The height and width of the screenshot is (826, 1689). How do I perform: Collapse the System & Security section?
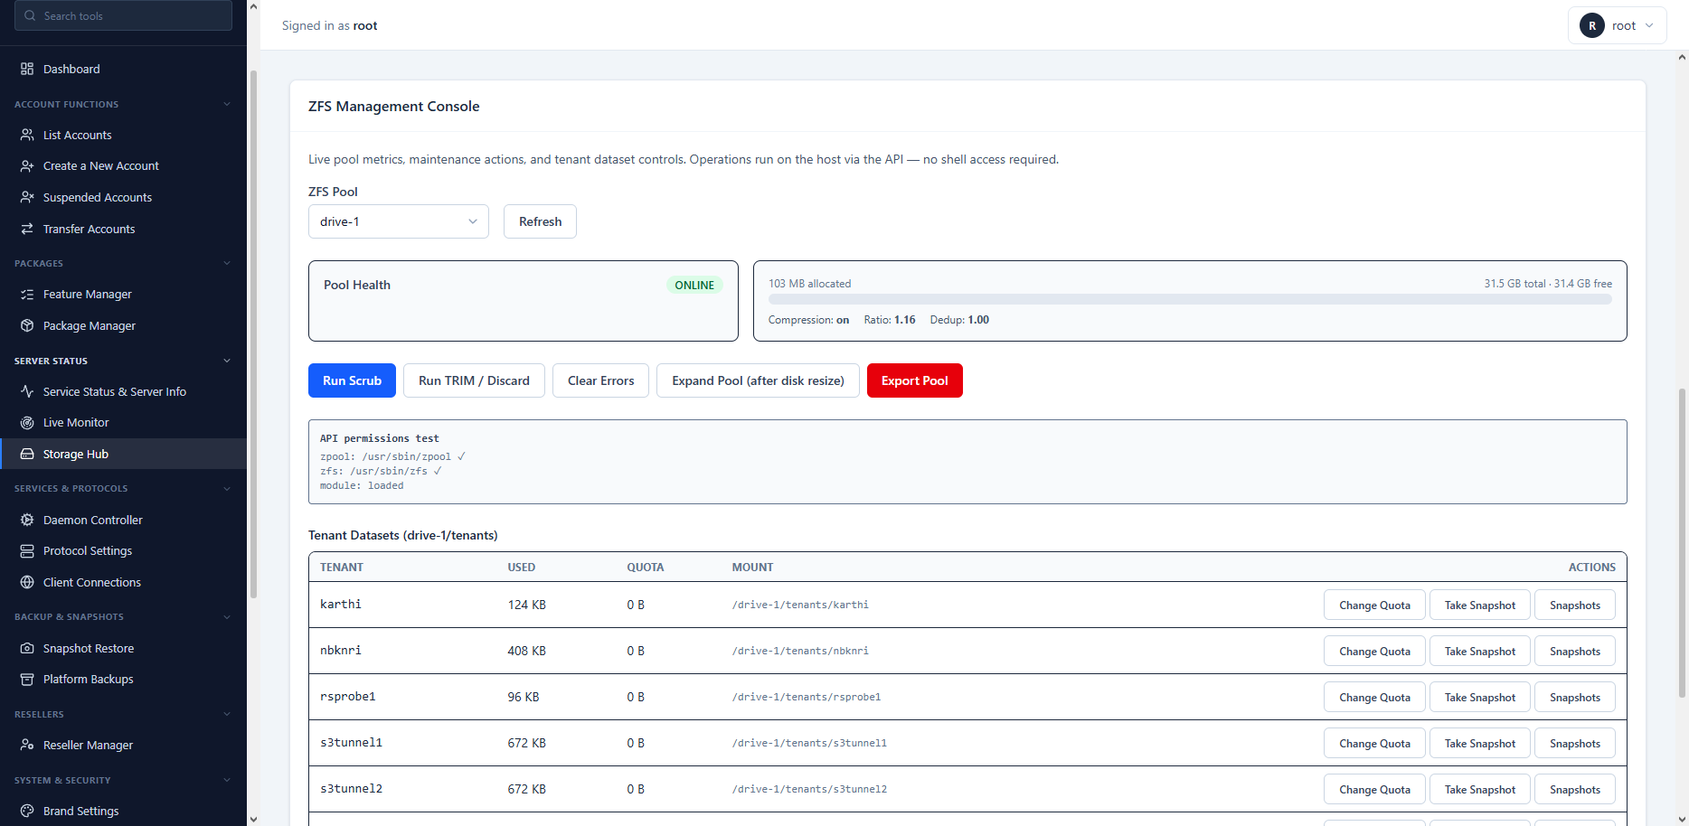pos(227,780)
